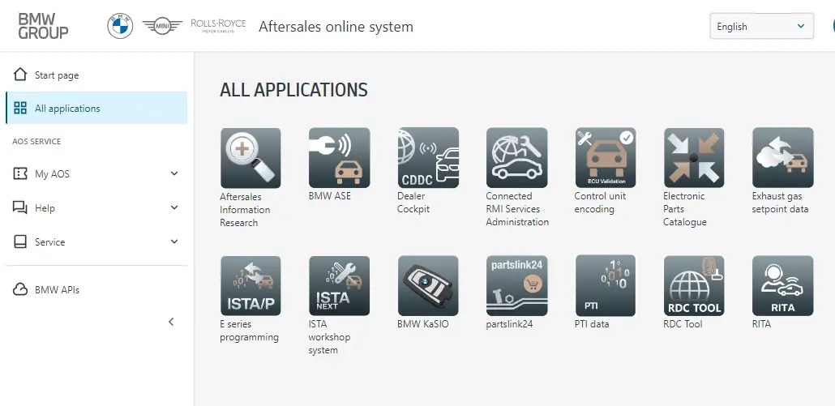Click 'BMW KaSIO' text label
Viewport: 835px width, 406px height.
click(x=423, y=323)
